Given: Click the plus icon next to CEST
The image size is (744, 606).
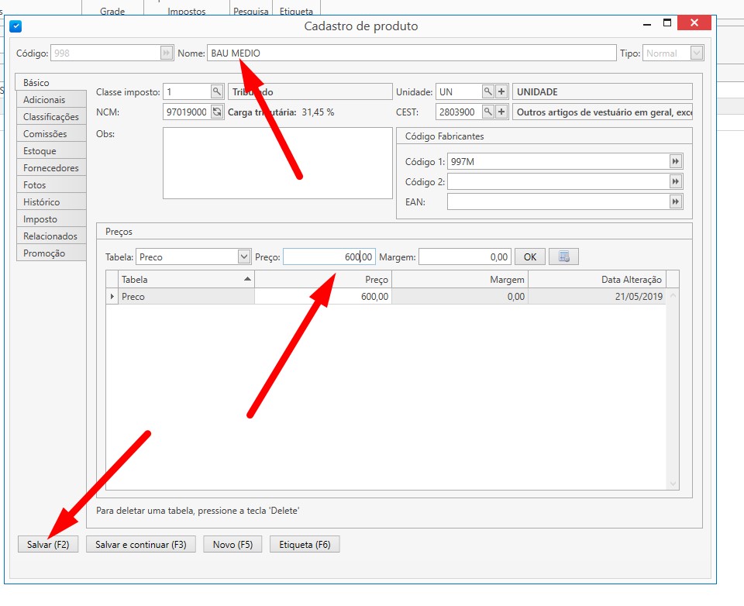Looking at the screenshot, I should click(501, 112).
